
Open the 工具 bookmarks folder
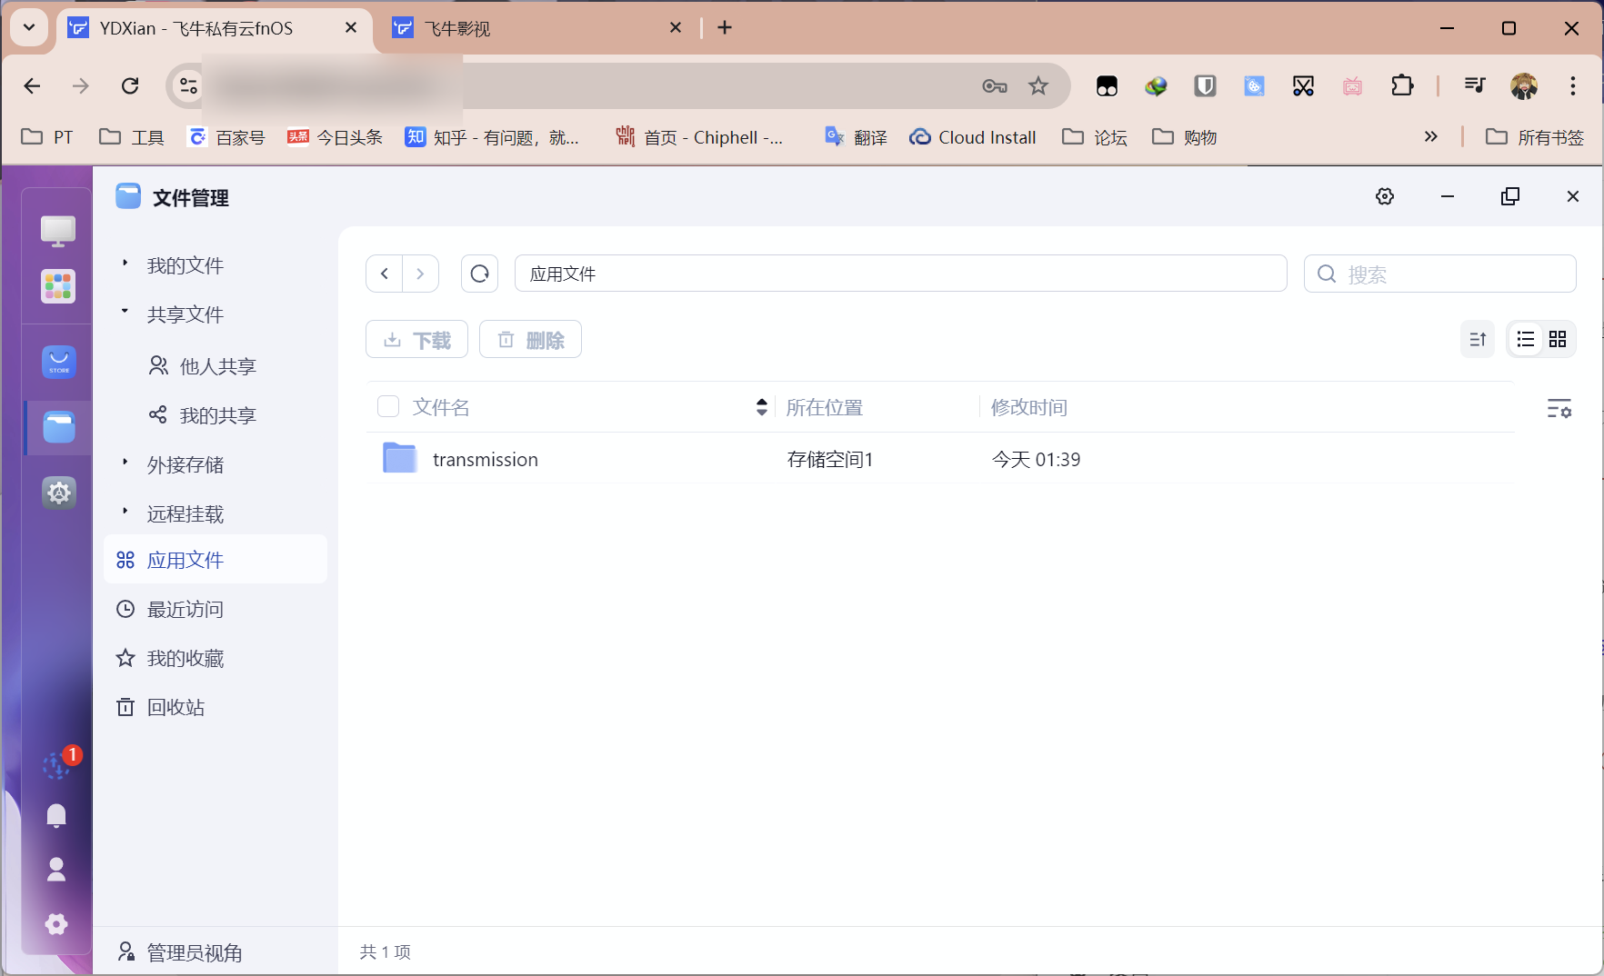[132, 137]
